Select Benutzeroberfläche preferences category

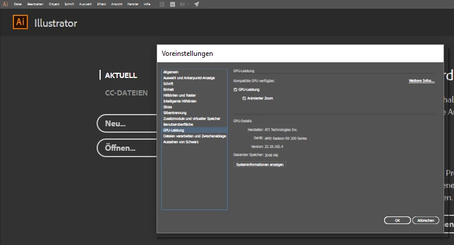(194, 124)
